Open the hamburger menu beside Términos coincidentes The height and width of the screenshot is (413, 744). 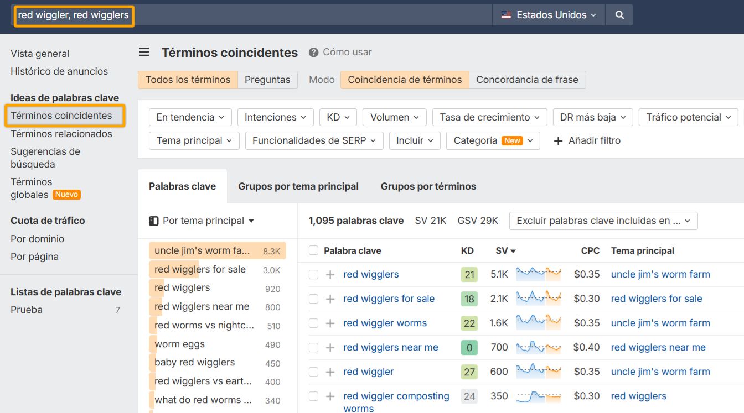coord(144,52)
